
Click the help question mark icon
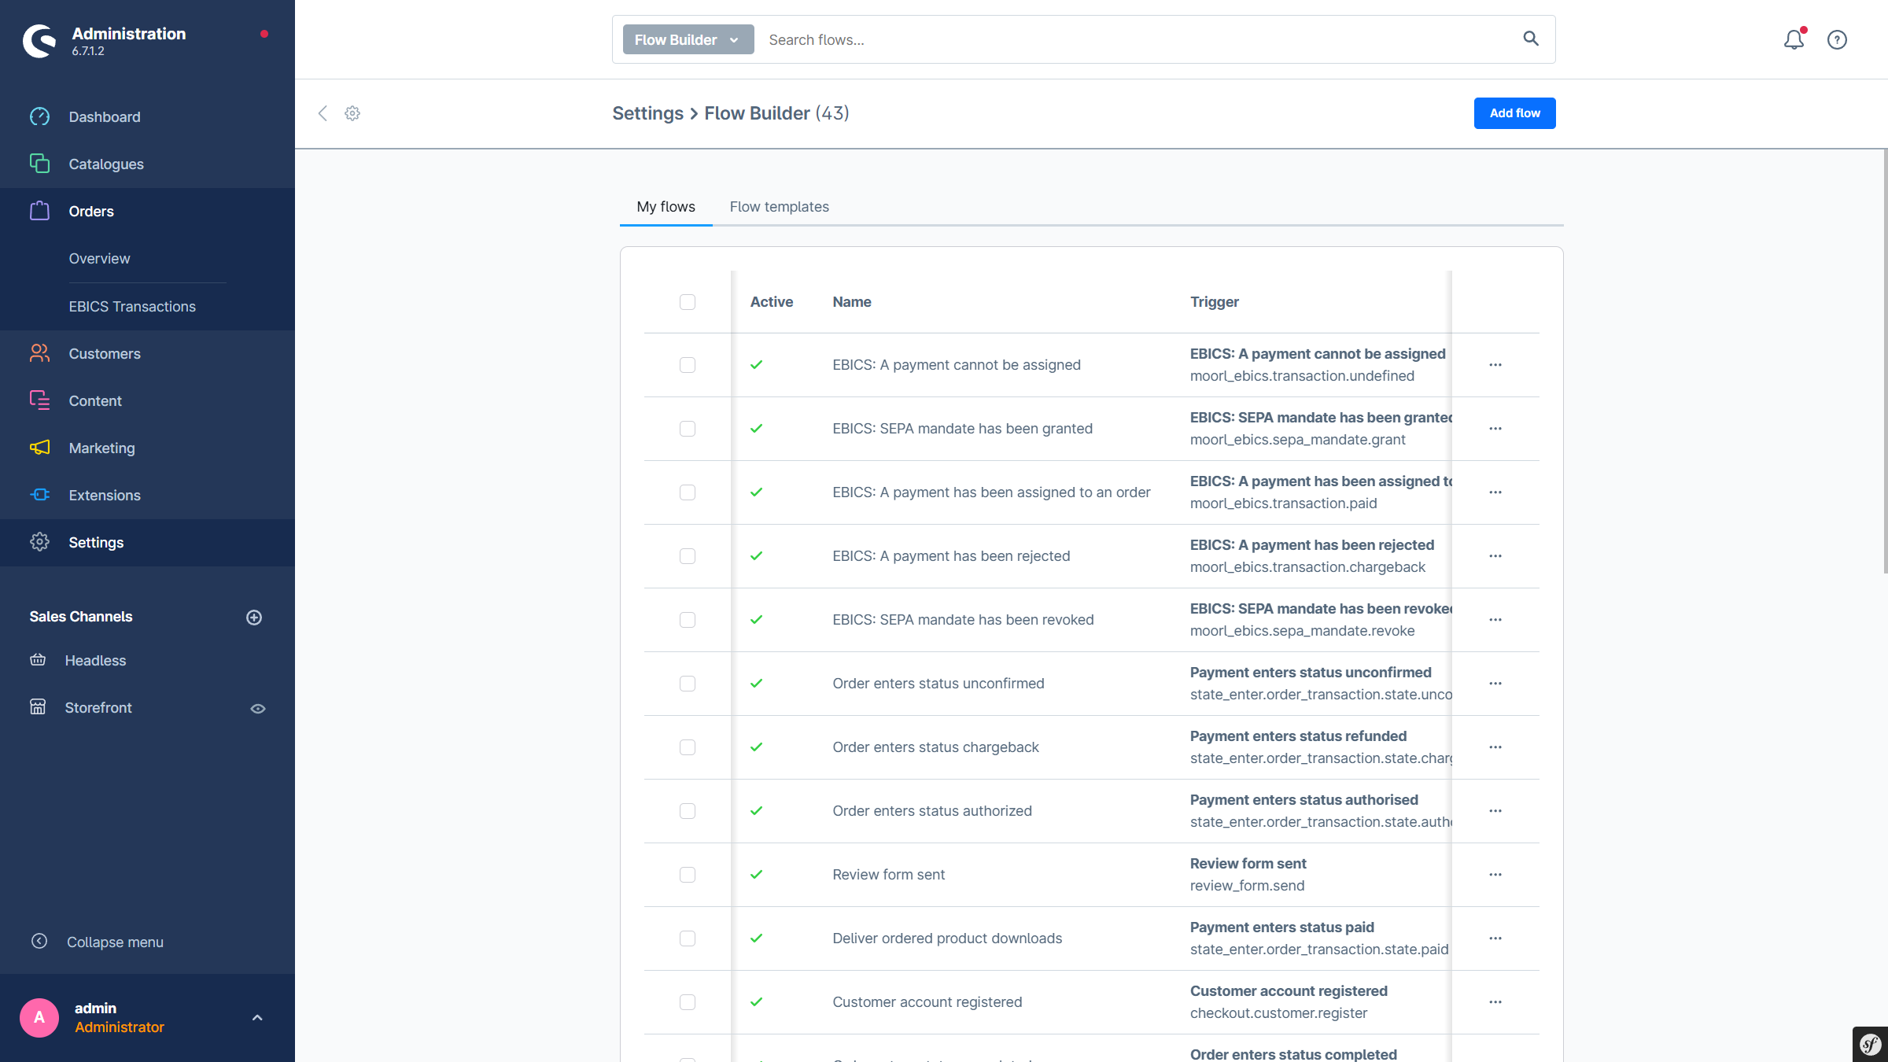1837,39
